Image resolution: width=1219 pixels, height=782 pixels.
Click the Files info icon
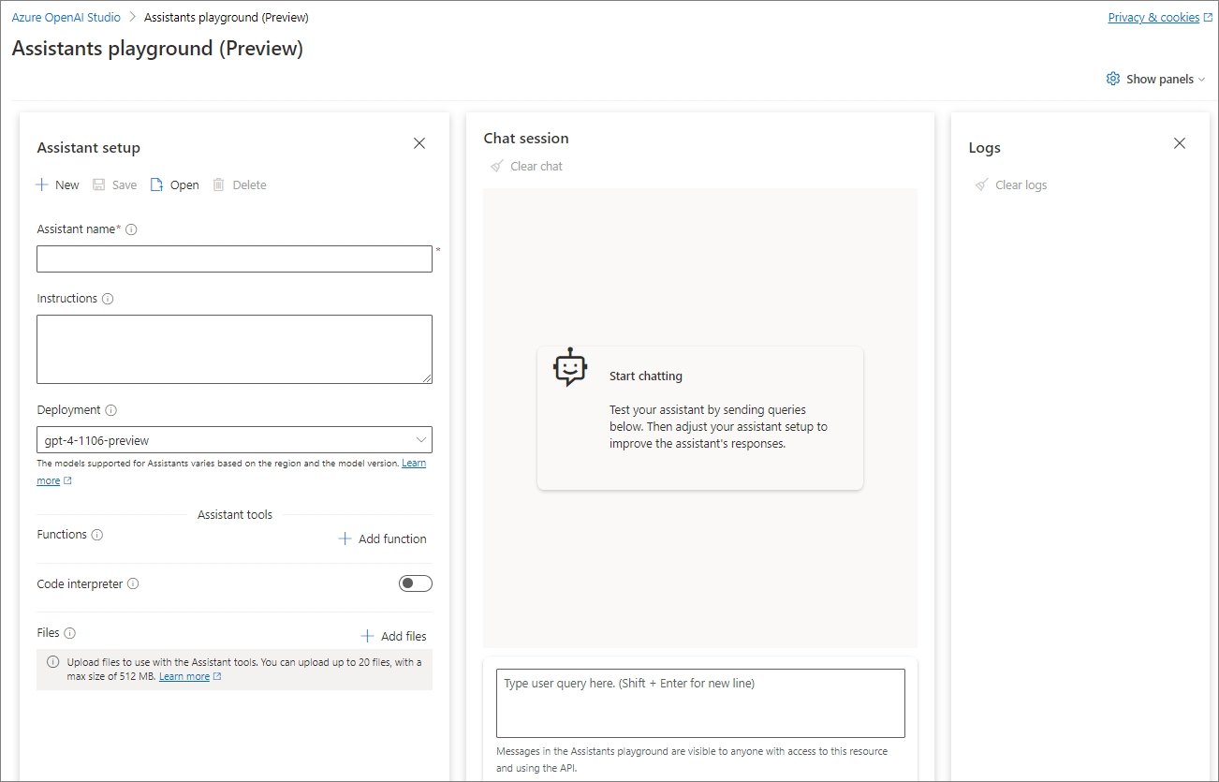click(70, 633)
